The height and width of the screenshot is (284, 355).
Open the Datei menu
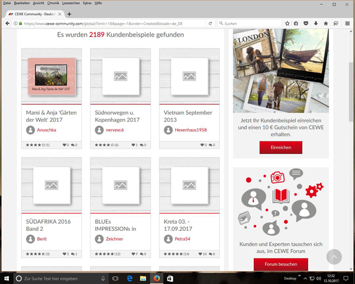tap(7, 3)
